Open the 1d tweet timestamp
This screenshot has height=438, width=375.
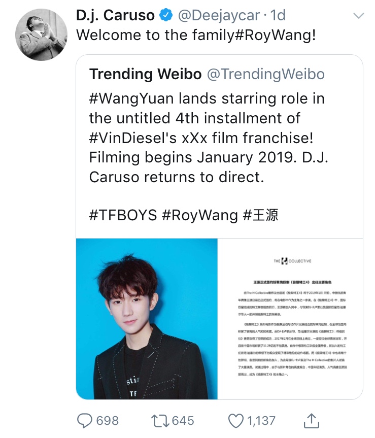(x=278, y=15)
